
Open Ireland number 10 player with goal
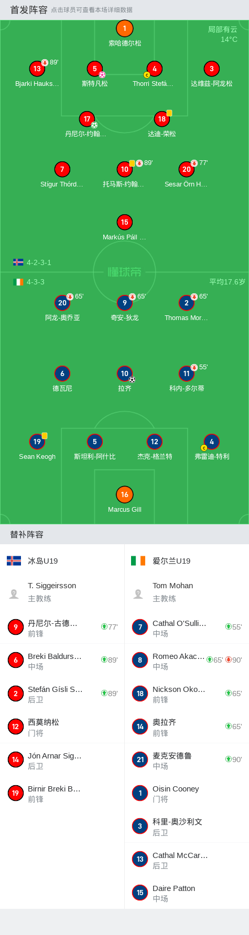click(124, 373)
